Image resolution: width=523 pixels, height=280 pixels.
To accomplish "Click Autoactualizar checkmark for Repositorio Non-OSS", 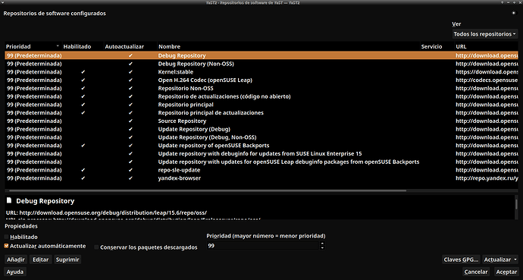I will 130,88.
